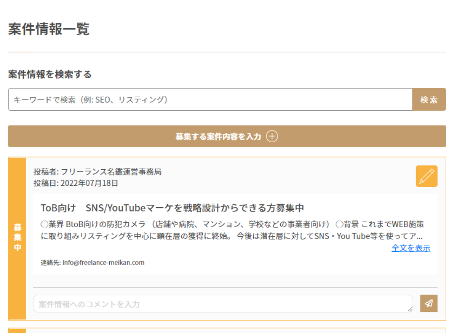
Task: Click the post description starting ○業界 BtoB向け
Action: click(x=232, y=230)
